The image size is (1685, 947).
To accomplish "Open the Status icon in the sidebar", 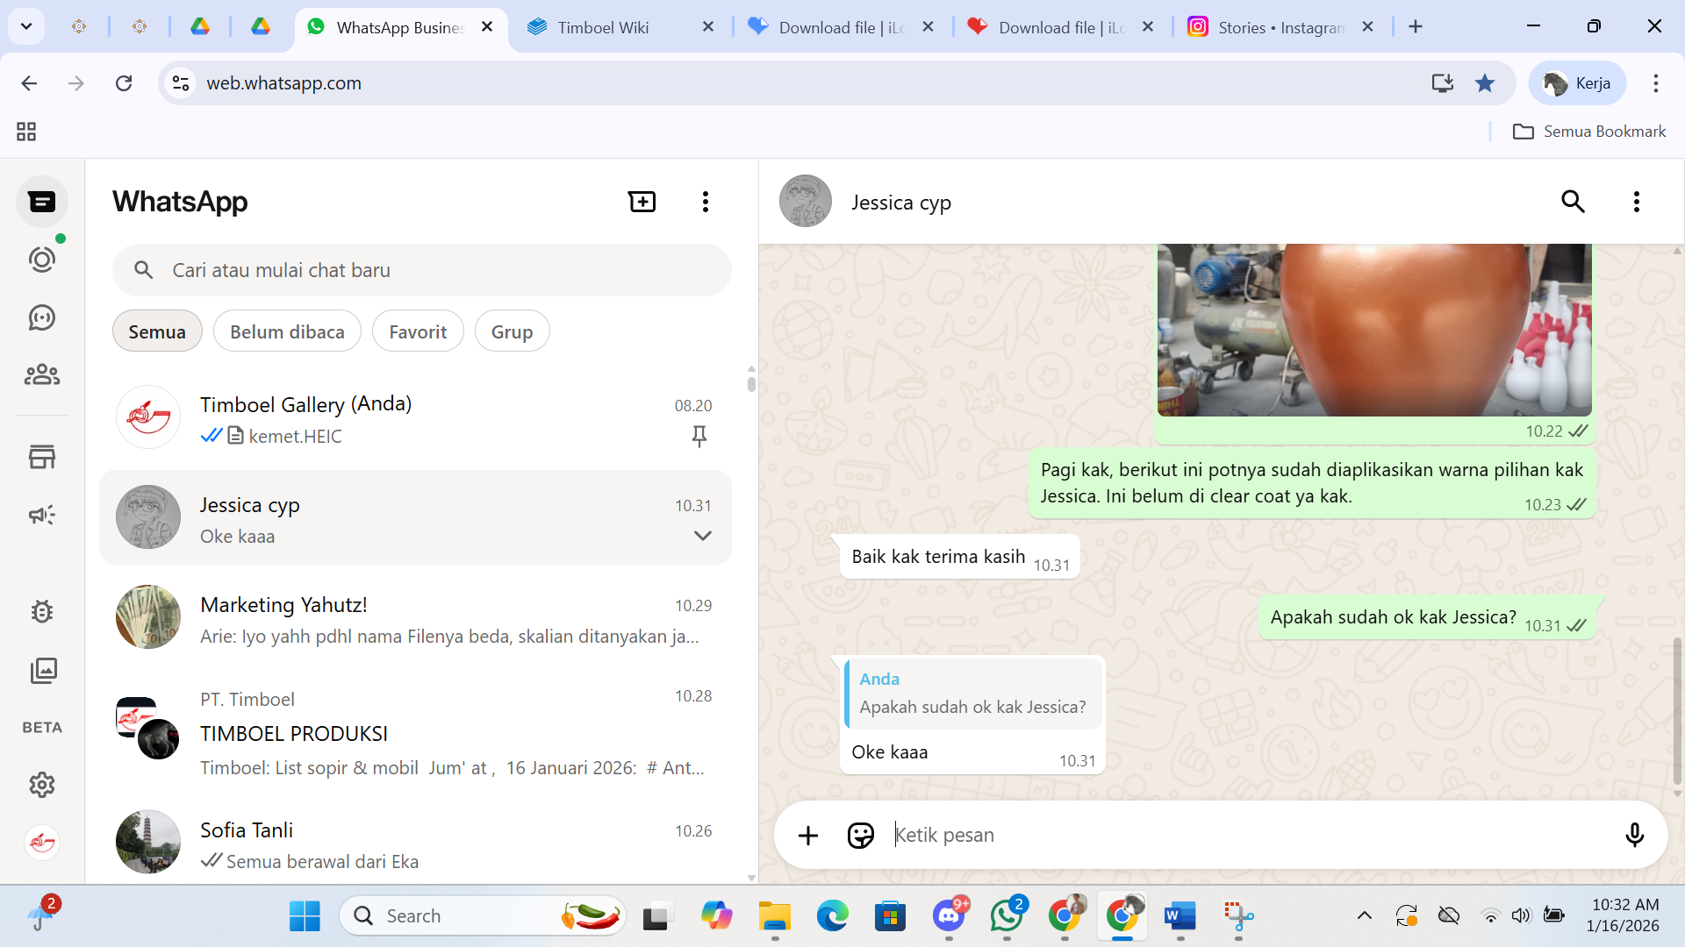I will pyautogui.click(x=41, y=260).
